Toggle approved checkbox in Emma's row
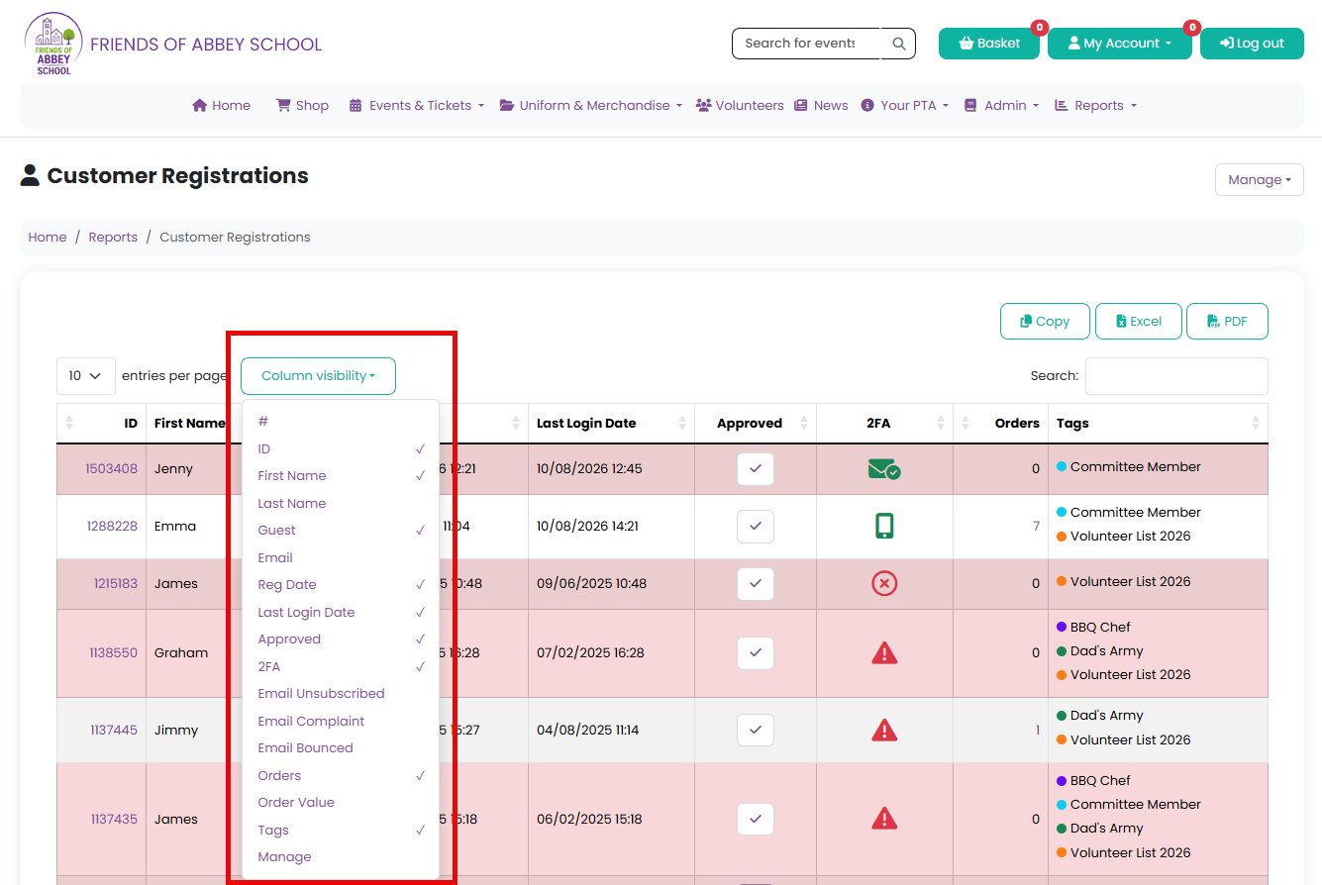 pyautogui.click(x=756, y=527)
